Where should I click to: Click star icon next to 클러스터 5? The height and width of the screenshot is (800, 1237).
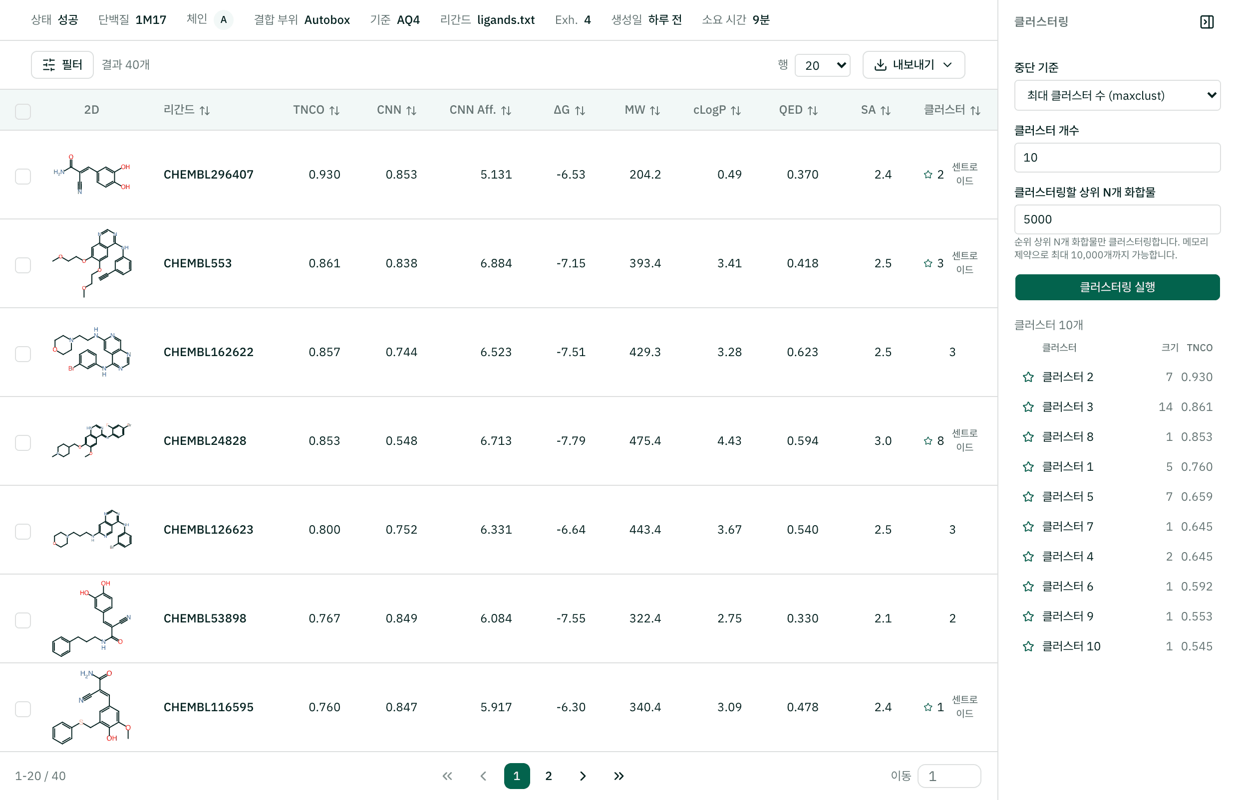pyautogui.click(x=1027, y=497)
